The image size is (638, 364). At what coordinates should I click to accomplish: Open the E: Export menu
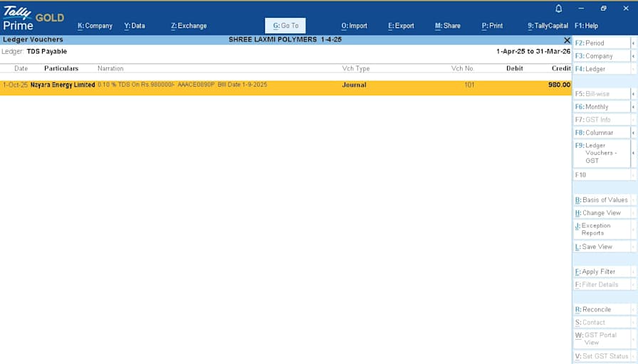coord(401,26)
